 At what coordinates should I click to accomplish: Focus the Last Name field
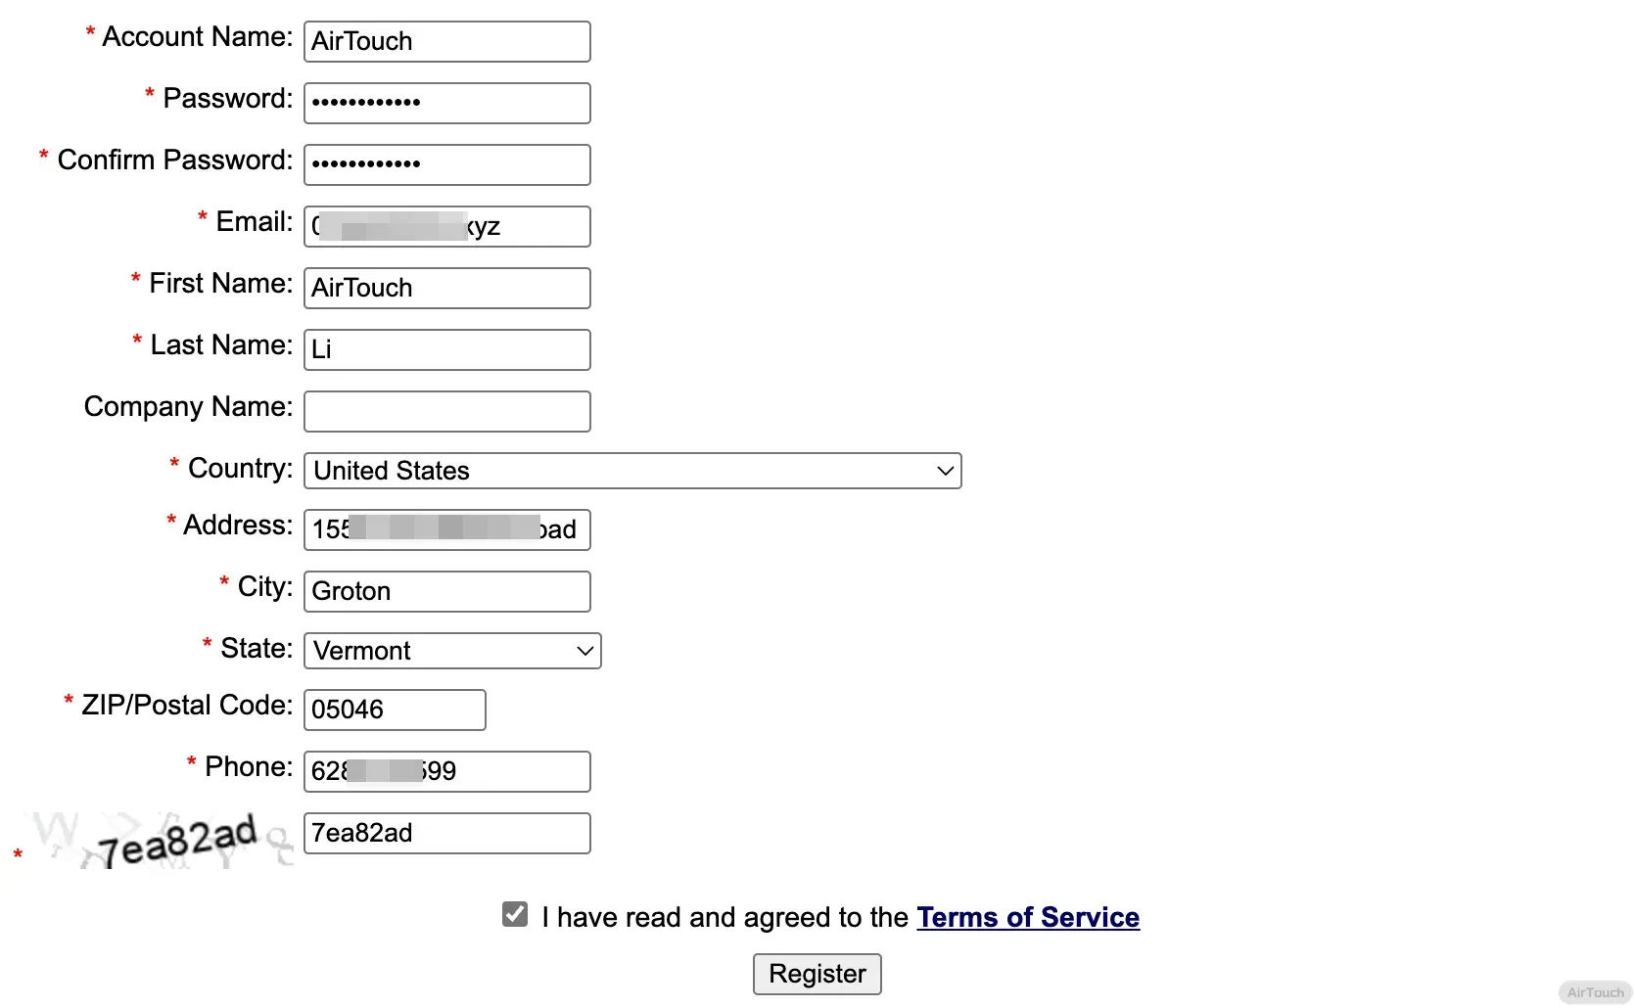tap(446, 349)
